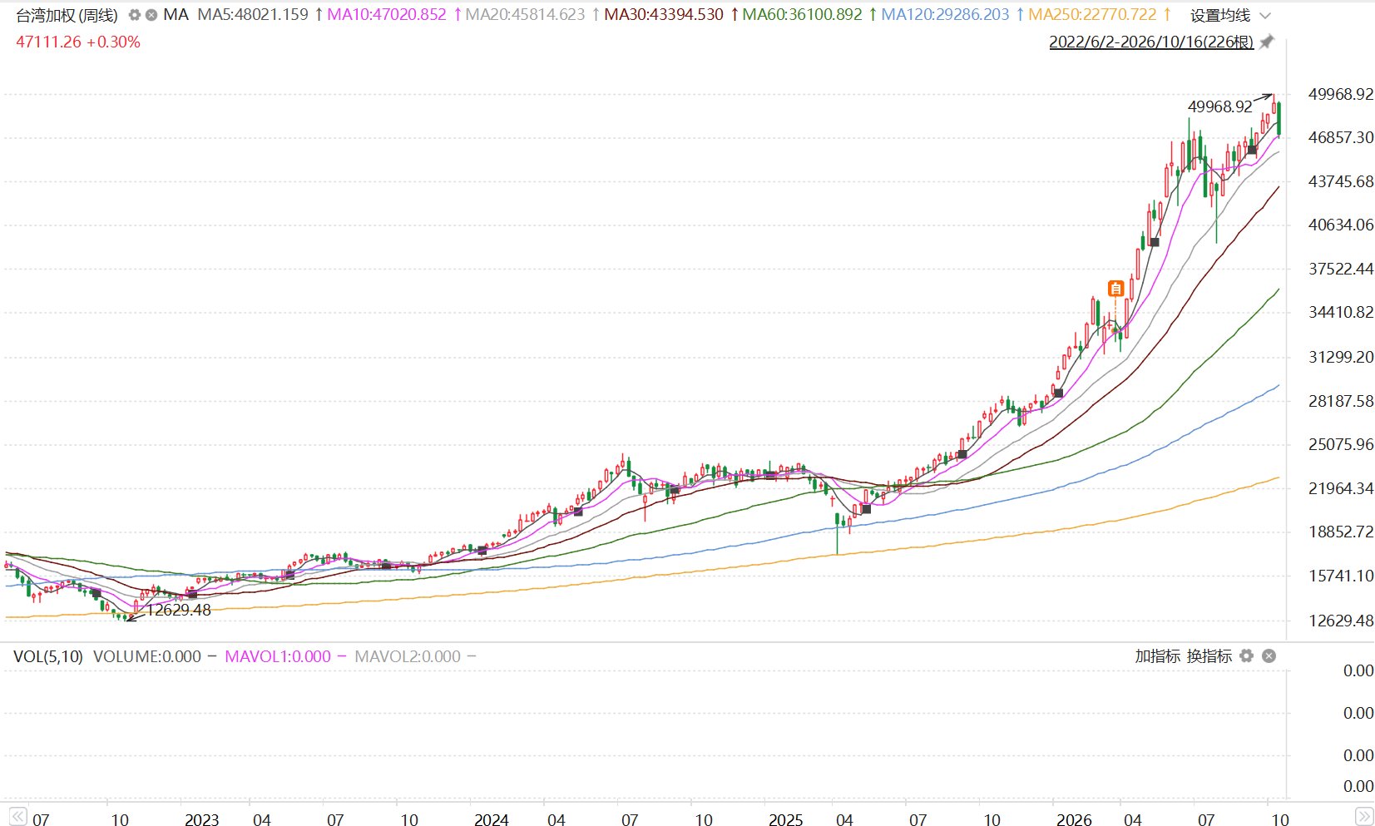The width and height of the screenshot is (1375, 826).
Task: Click the 46857.30 price axis label
Action: [x=1341, y=137]
